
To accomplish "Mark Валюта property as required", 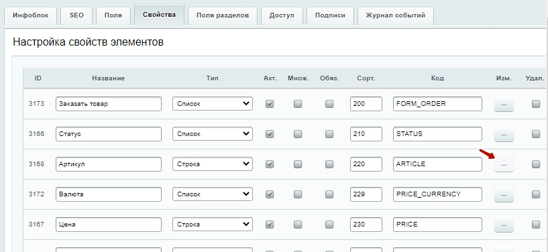I will pyautogui.click(x=329, y=194).
